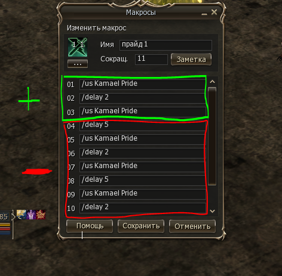The height and width of the screenshot is (276, 282).
Task: Click the purple buff icon in status bar
Action: pos(31,215)
